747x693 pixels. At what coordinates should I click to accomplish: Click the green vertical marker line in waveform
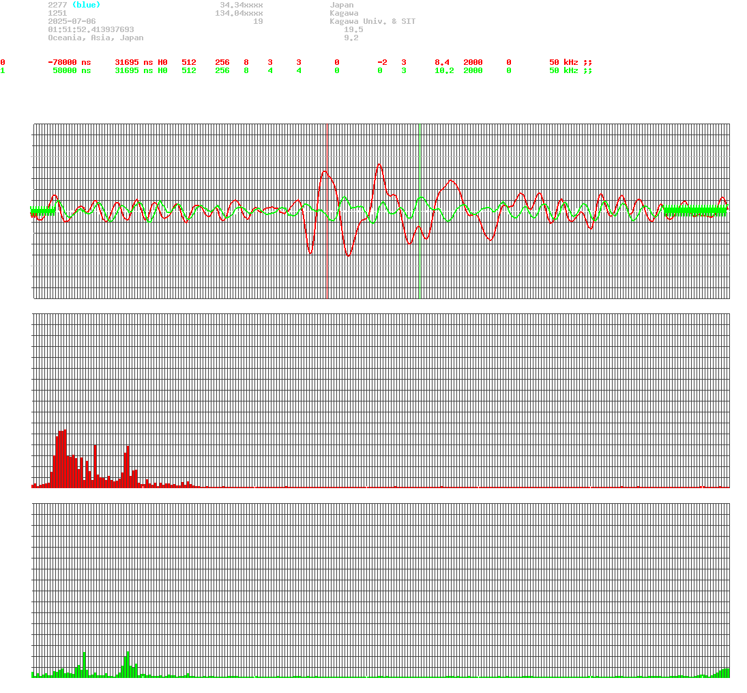pyautogui.click(x=420, y=211)
